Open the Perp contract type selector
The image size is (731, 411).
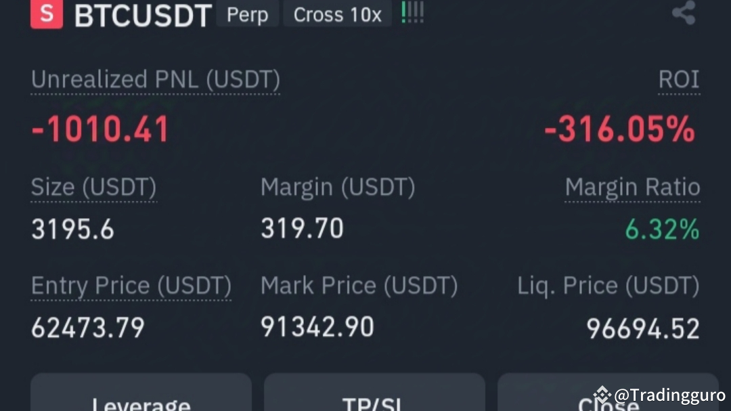[x=247, y=14]
